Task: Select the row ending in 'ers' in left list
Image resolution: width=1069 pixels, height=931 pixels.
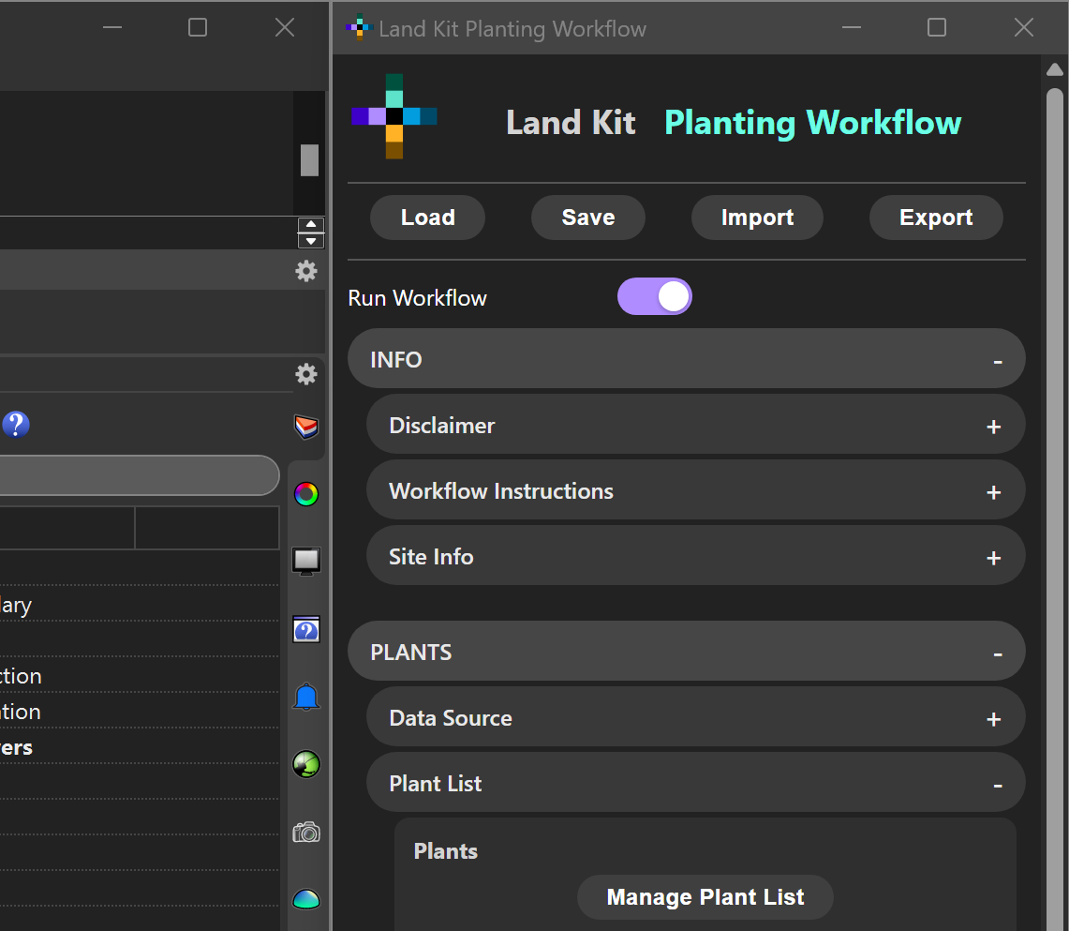Action: pyautogui.click(x=139, y=747)
